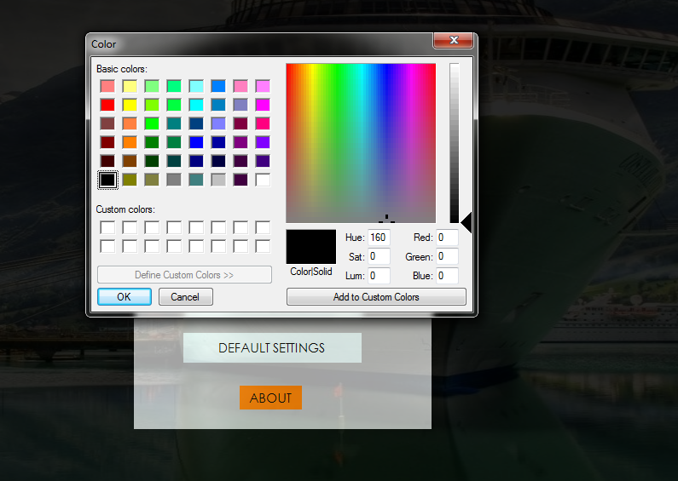Click the Sat value field
This screenshot has width=678, height=481.
coord(379,256)
